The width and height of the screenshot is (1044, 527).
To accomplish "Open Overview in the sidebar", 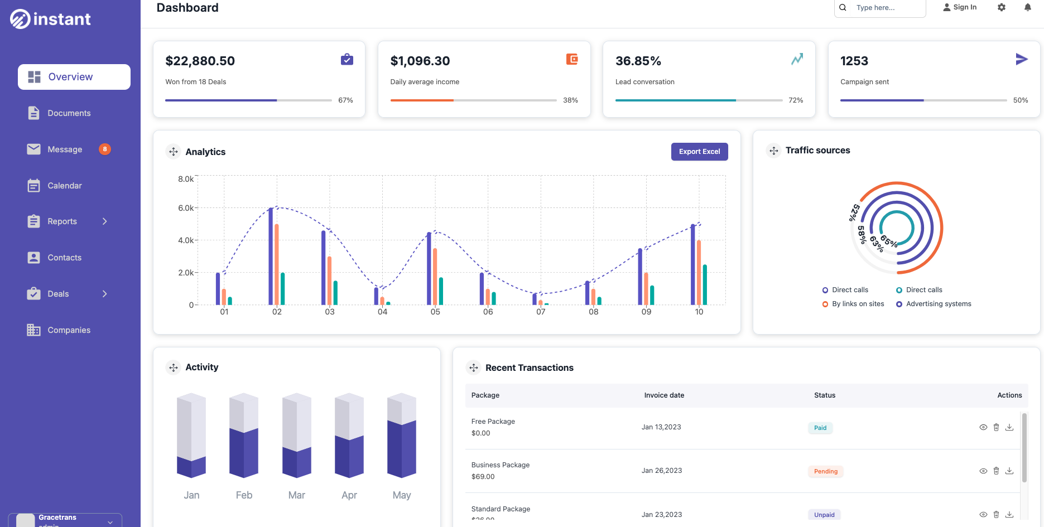I will 74,77.
